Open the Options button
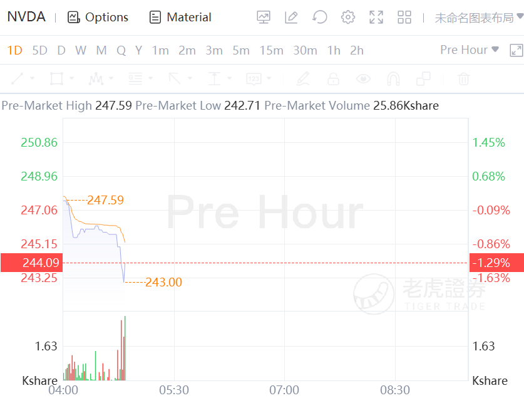This screenshot has height=398, width=524. 98,17
